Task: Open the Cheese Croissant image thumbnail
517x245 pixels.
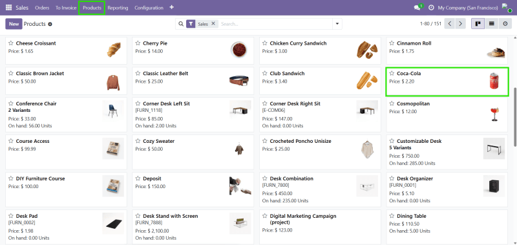Action: (114, 50)
